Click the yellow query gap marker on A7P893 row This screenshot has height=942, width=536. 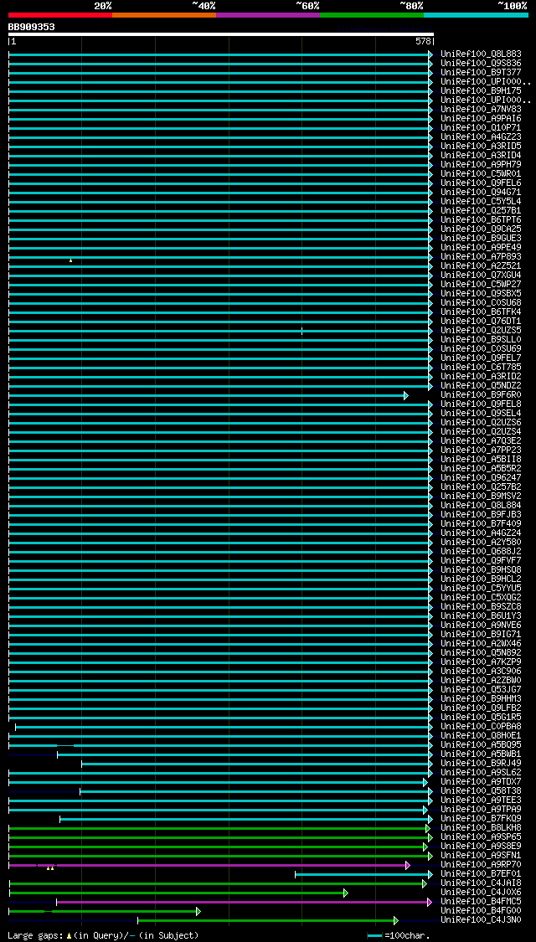(x=71, y=260)
